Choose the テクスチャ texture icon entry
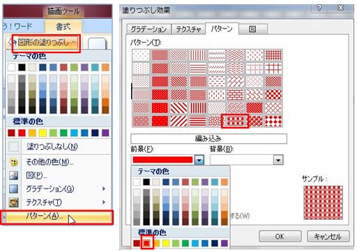This screenshot has width=357, height=252. (14, 202)
